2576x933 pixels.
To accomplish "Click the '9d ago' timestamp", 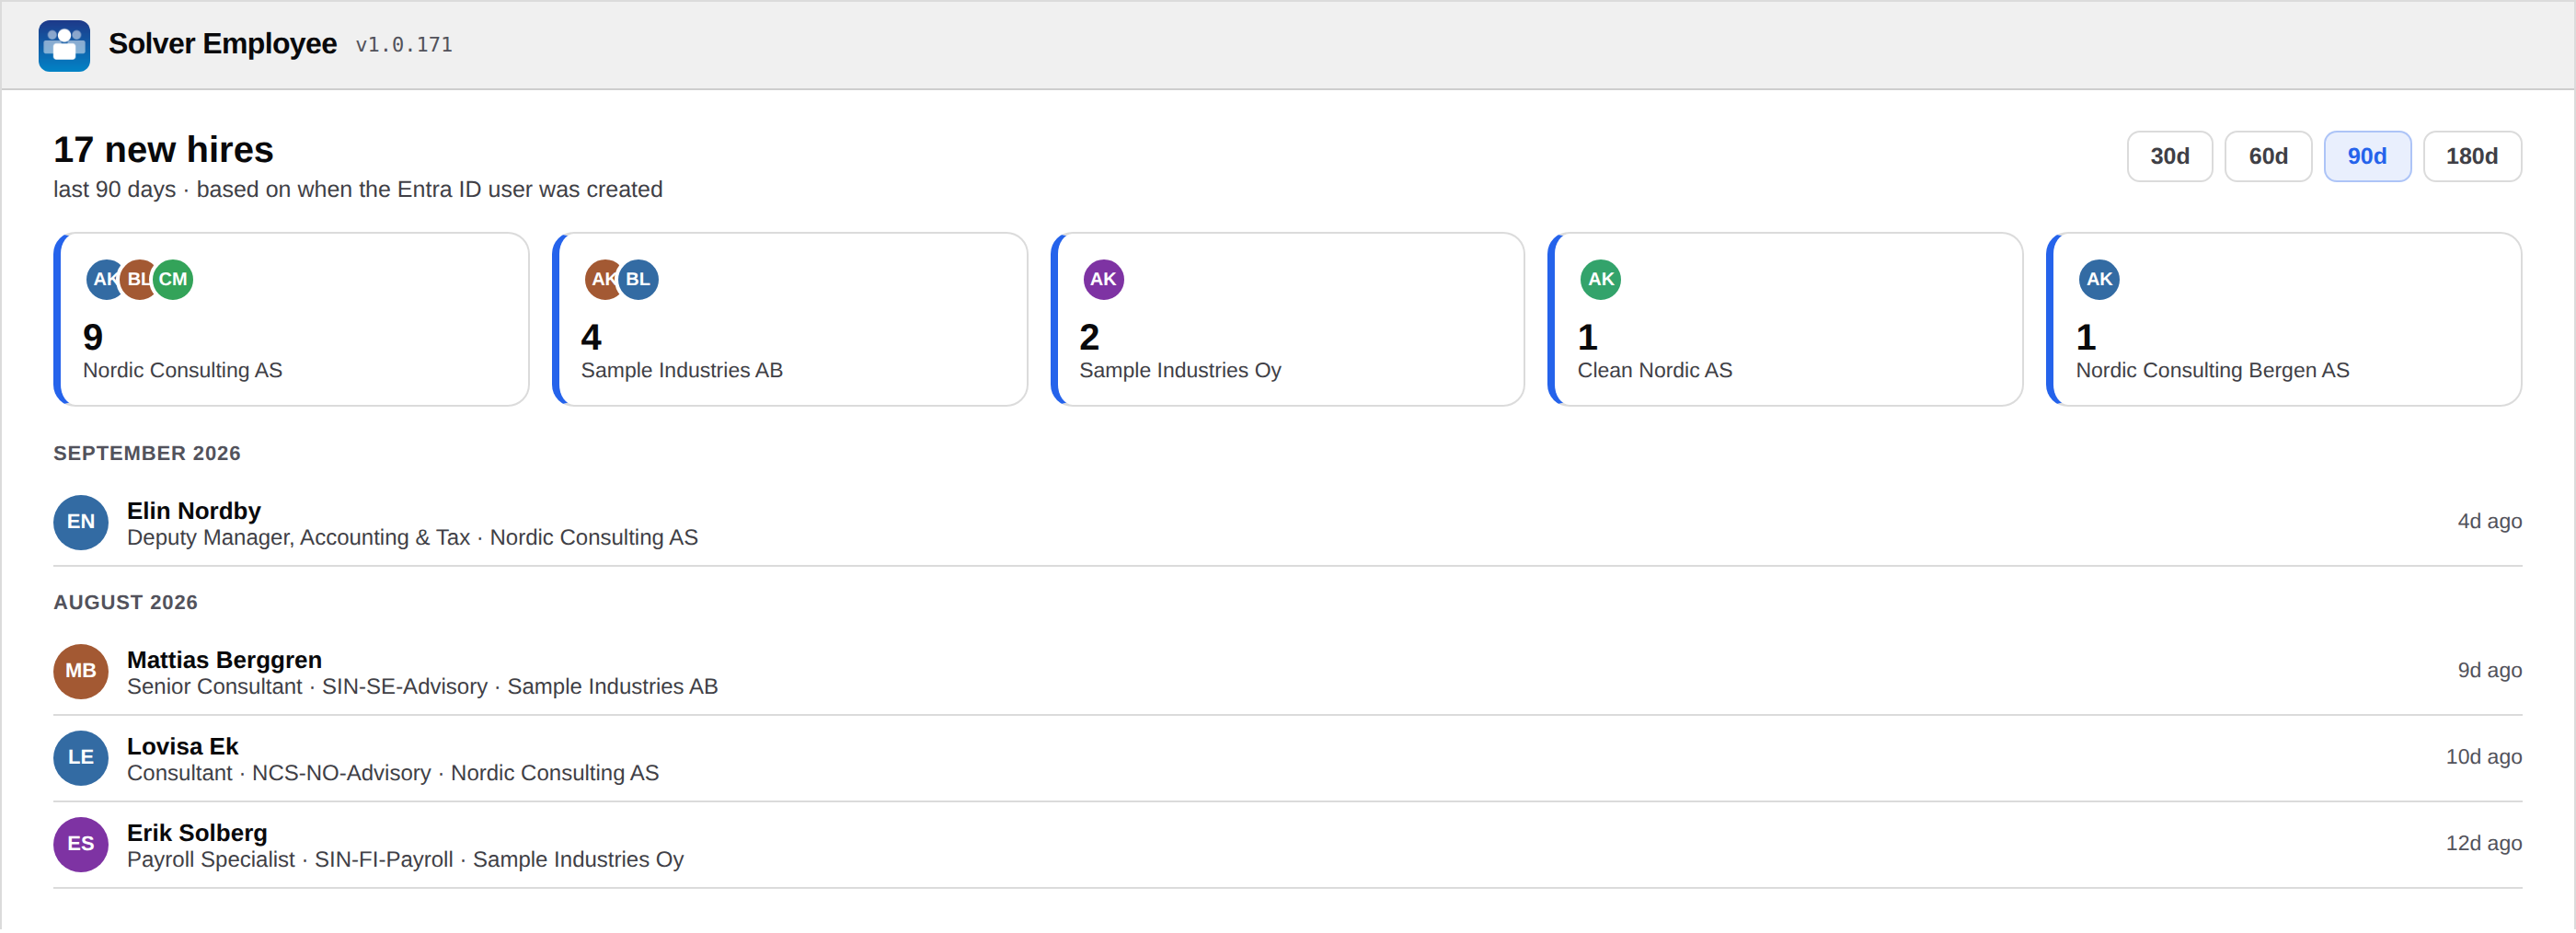I will pos(2489,670).
